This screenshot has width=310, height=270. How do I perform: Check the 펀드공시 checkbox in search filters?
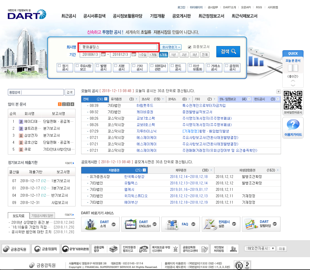coord(172,66)
